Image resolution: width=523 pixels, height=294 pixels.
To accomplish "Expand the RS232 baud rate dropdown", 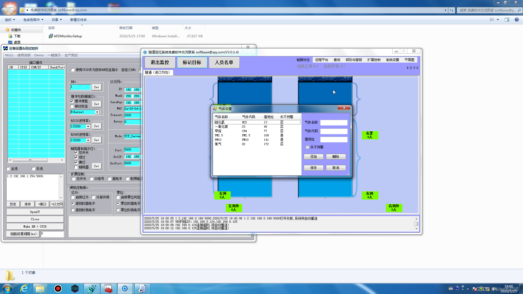I will tap(88, 127).
